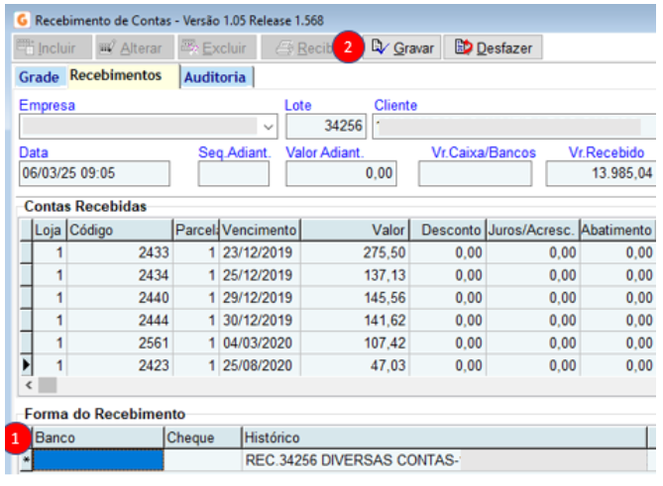
Task: Select code cell 2434
Action: pyautogui.click(x=120, y=275)
